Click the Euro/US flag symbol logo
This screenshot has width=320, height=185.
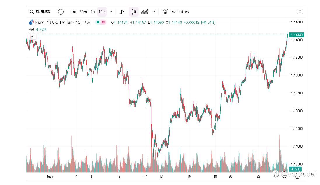[x=32, y=22]
